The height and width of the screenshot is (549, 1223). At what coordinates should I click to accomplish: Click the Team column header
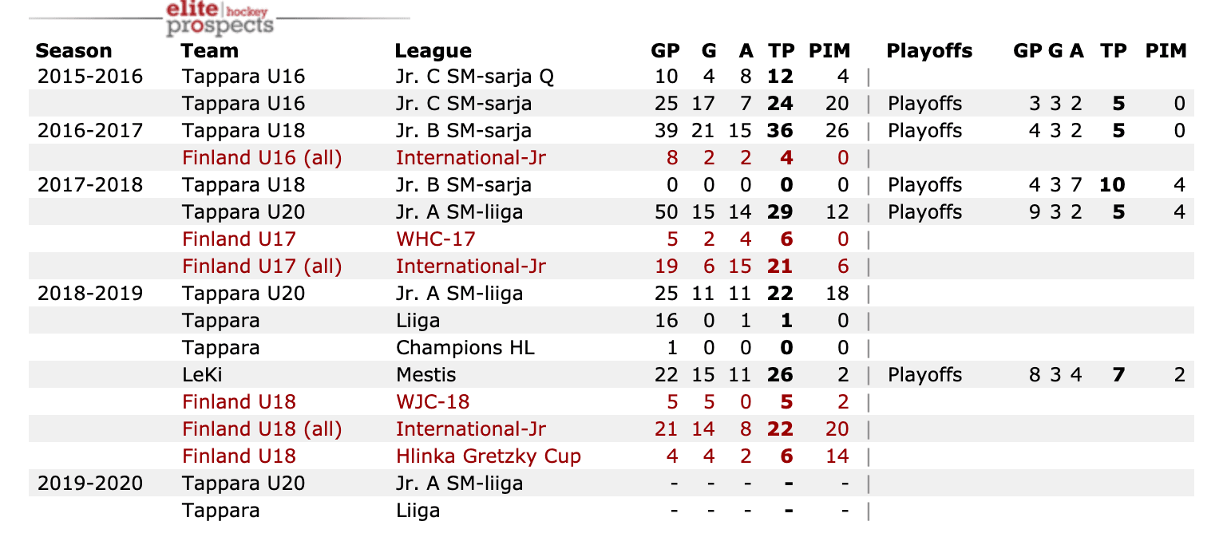coord(209,51)
